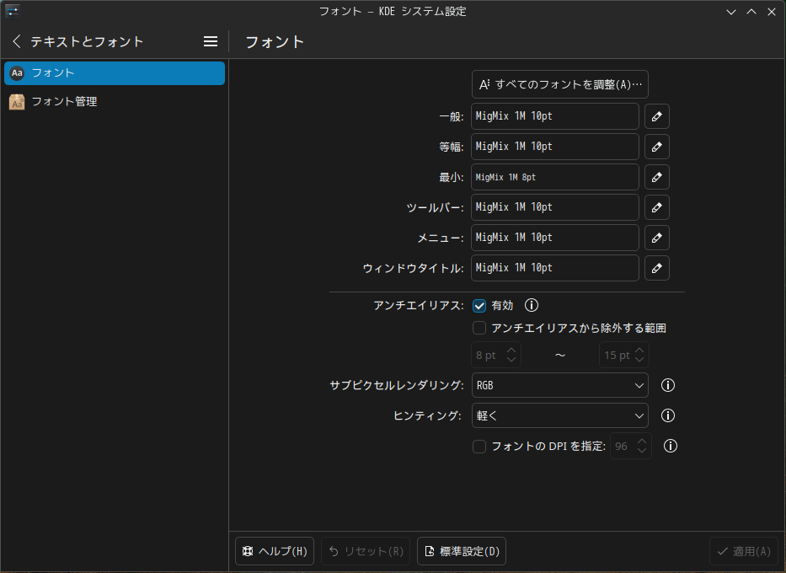The width and height of the screenshot is (786, 573).
Task: Minimize the window with the down chevron
Action: point(731,12)
